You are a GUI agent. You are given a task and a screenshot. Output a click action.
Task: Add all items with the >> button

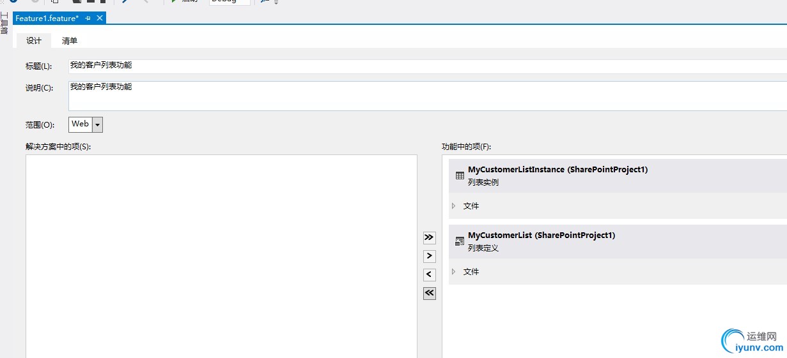pyautogui.click(x=429, y=237)
